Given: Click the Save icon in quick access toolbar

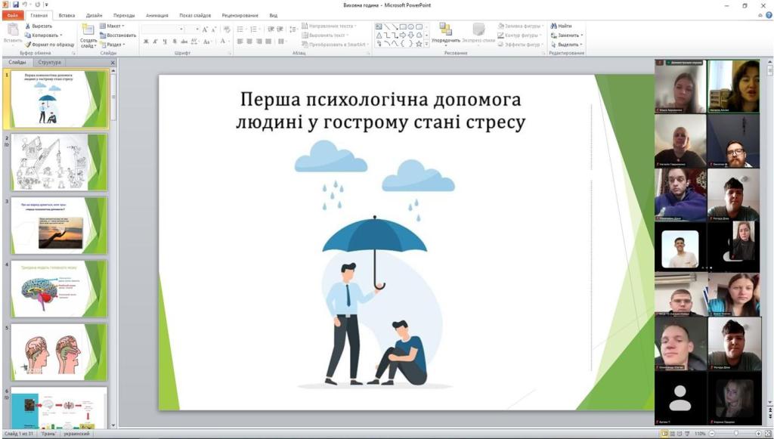Looking at the screenshot, I should pyautogui.click(x=15, y=5).
